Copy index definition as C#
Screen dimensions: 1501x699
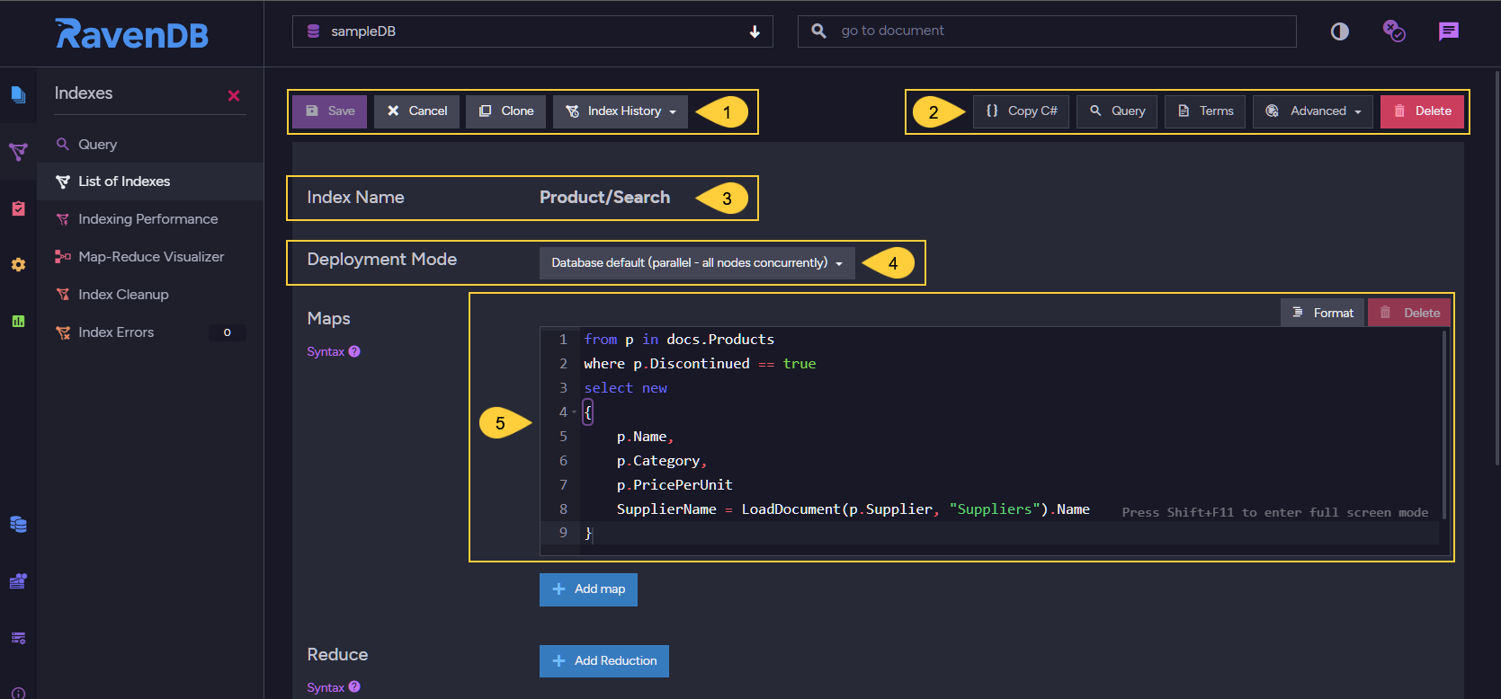tap(1021, 111)
